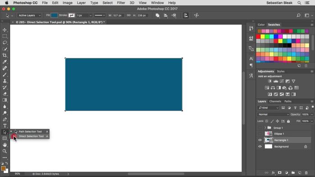The image size is (315, 177).
Task: Select the Eraser tool
Action: tap(4, 94)
